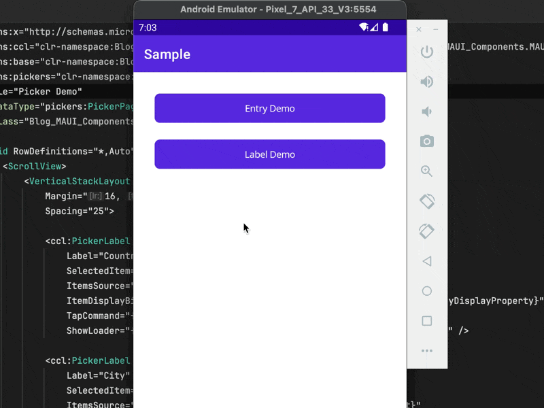Take a screenshot with the camera icon

427,141
